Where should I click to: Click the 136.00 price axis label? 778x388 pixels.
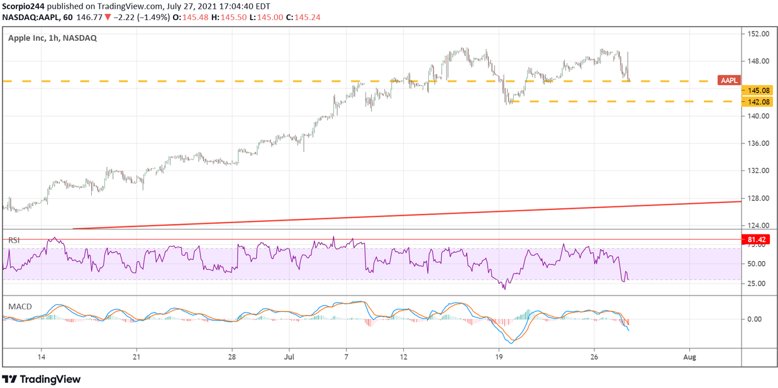759,143
